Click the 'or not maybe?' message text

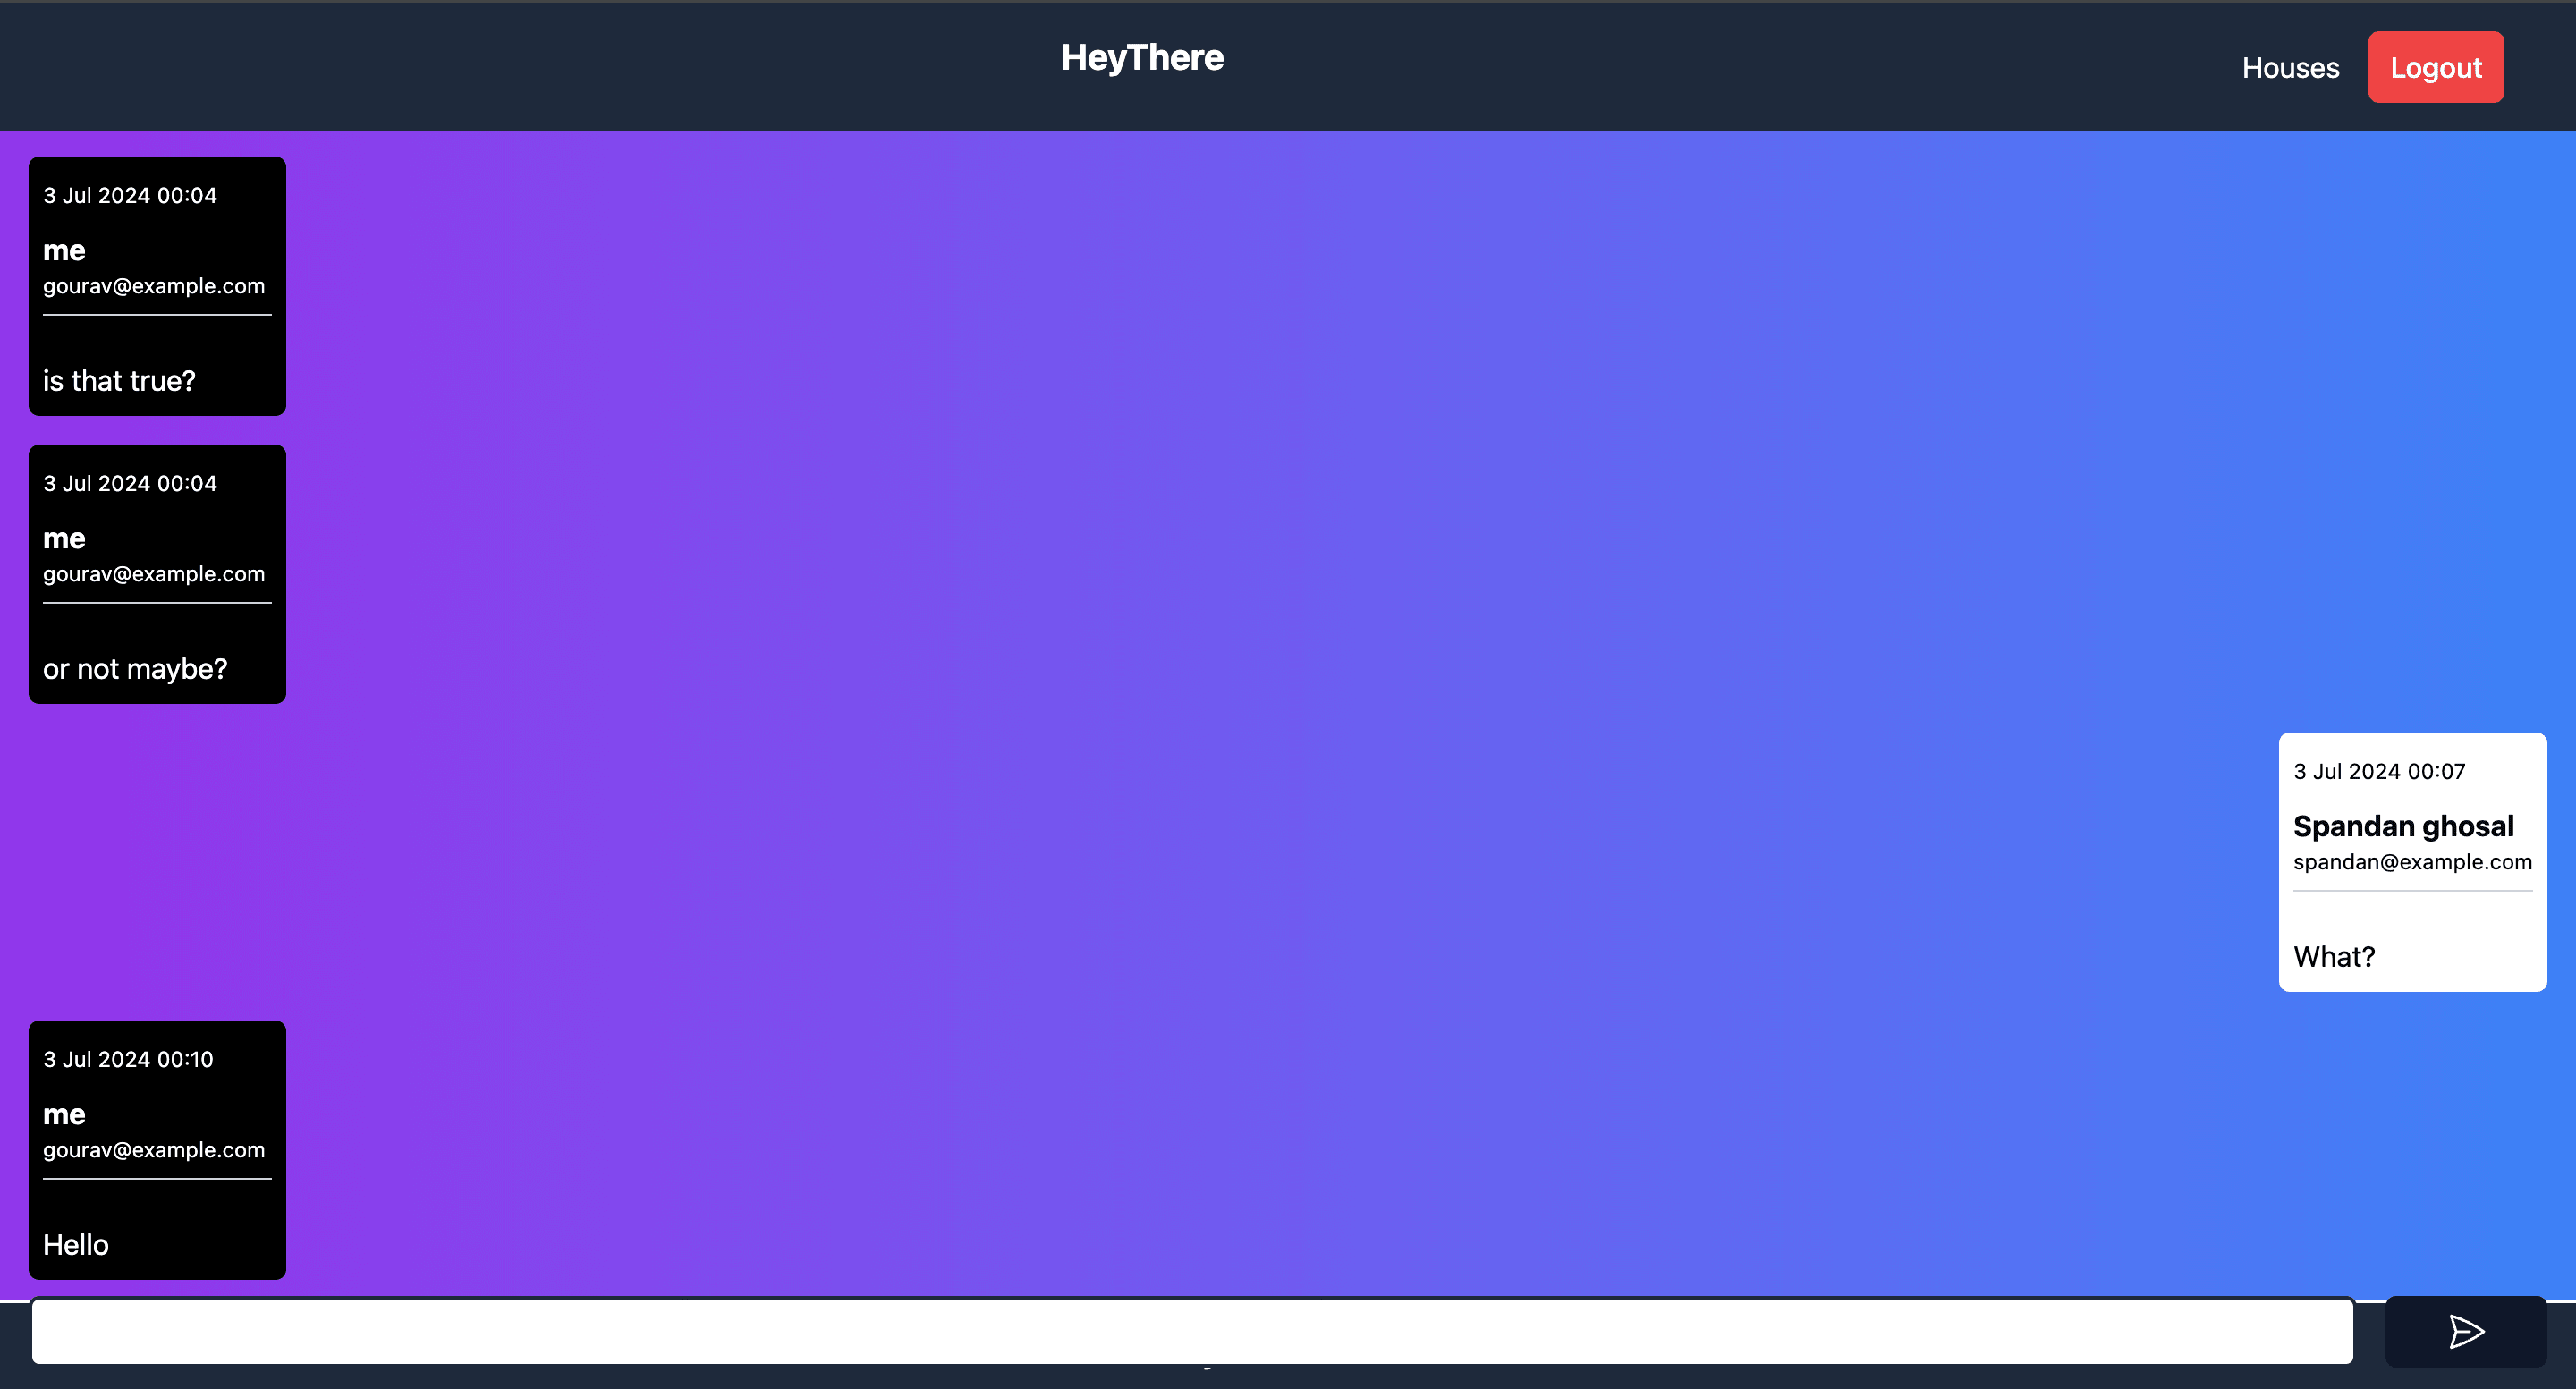135,669
